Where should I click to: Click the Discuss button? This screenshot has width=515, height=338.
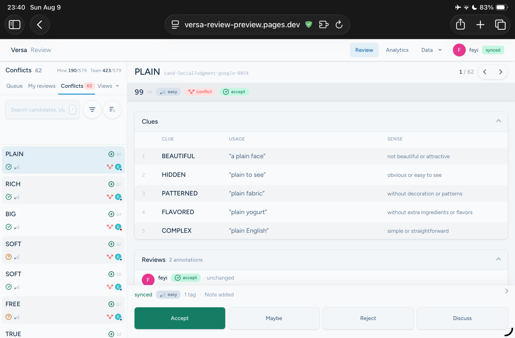[x=462, y=318]
